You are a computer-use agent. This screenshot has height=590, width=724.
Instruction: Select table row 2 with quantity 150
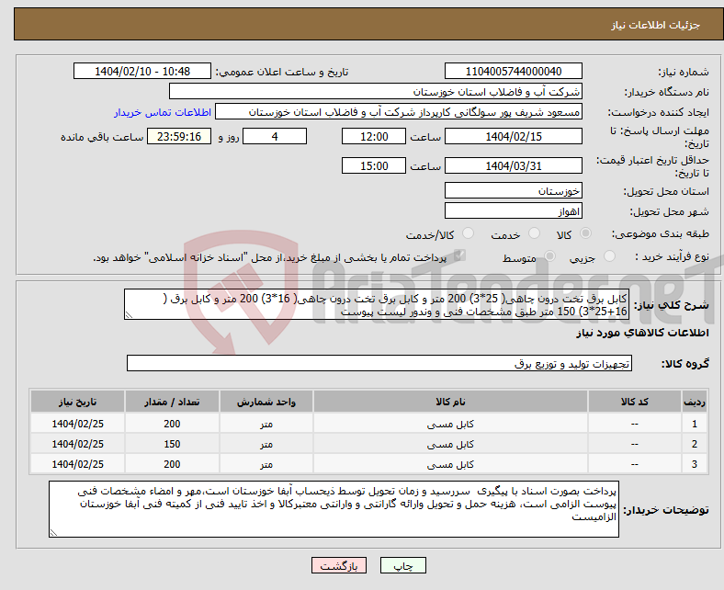coord(368,444)
